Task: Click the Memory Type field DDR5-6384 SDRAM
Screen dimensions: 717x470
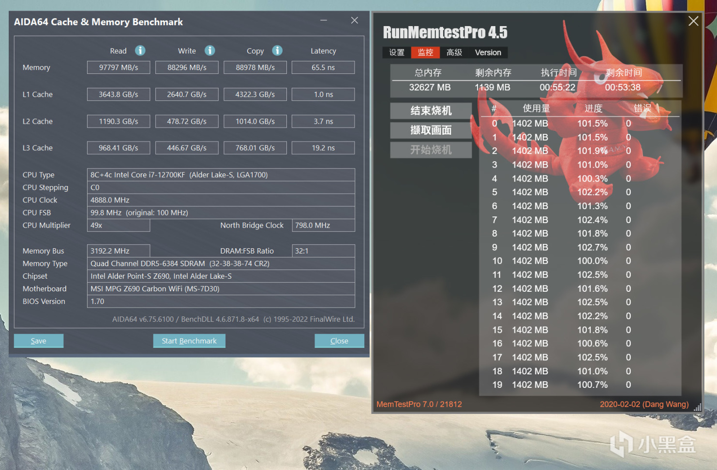Action: click(221, 263)
